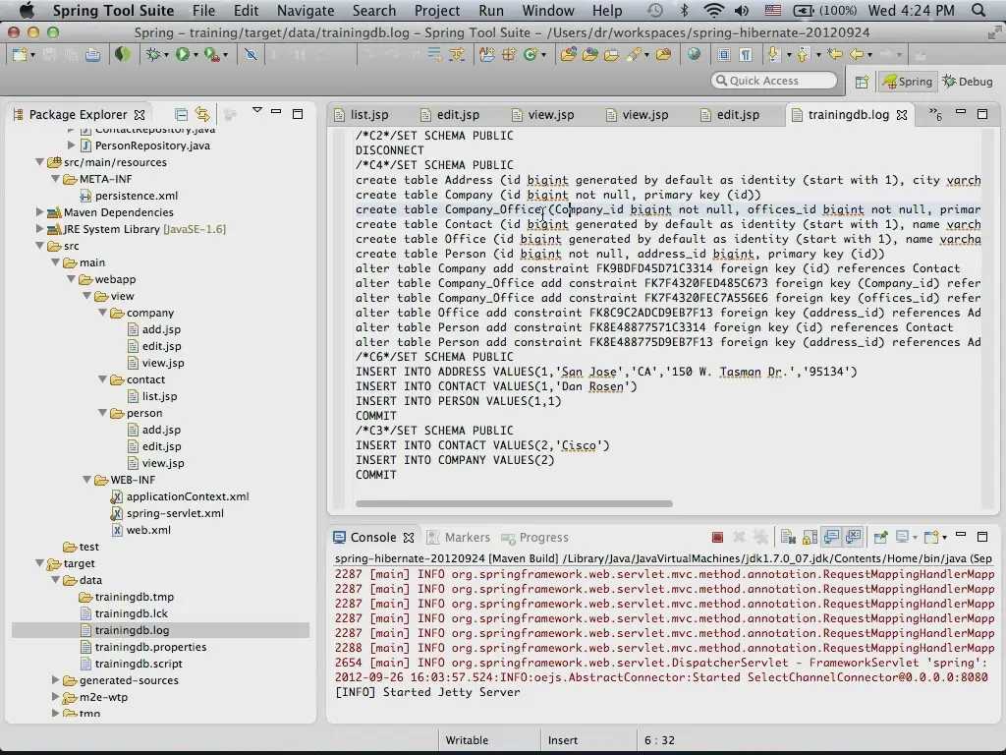Click the Open Console icon
Screen dimensions: 1006x755
tap(932, 538)
